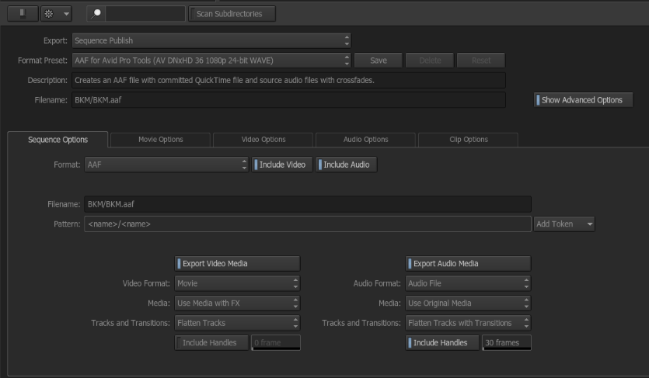Click the 30 frames handles field
This screenshot has height=378, width=649.
click(x=507, y=343)
